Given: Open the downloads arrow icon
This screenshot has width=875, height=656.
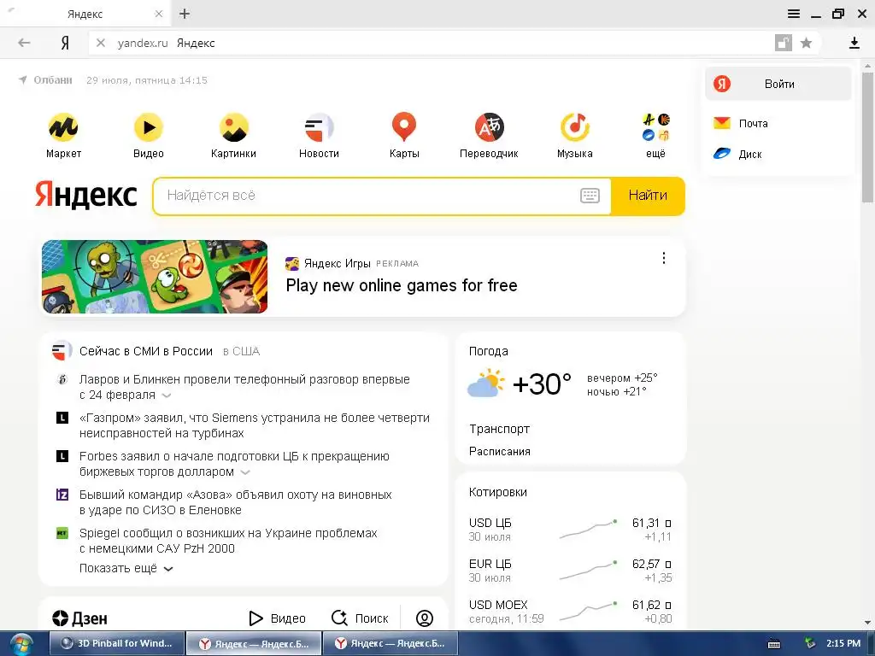Looking at the screenshot, I should 854,43.
